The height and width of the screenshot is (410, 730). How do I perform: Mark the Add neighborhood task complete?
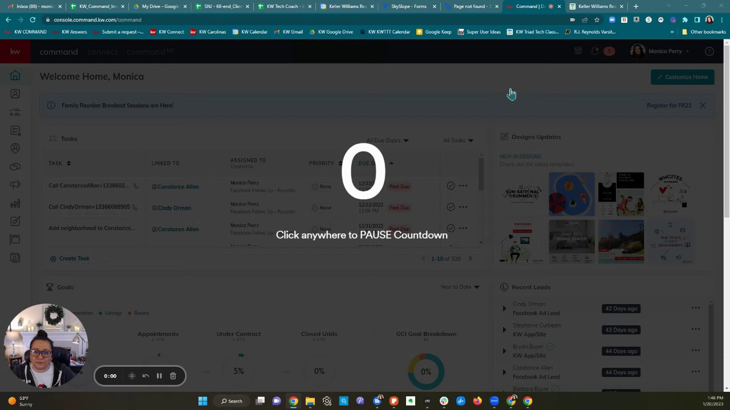click(x=451, y=228)
